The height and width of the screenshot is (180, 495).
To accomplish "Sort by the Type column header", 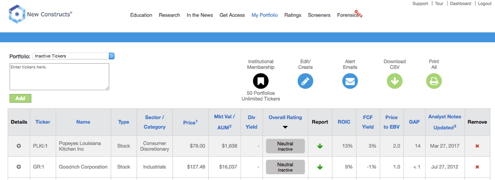I will (x=124, y=122).
